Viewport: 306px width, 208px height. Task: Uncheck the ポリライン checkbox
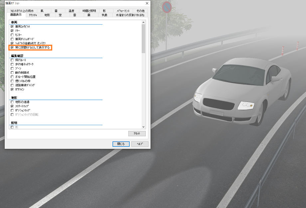[x=12, y=89]
